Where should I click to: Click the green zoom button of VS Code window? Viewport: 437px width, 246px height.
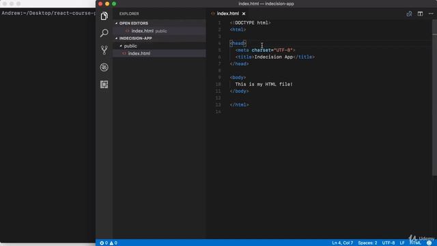pos(114,4)
